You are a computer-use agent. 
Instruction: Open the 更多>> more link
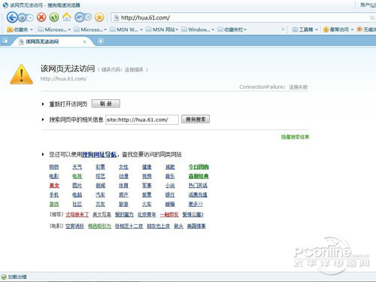tap(196, 204)
